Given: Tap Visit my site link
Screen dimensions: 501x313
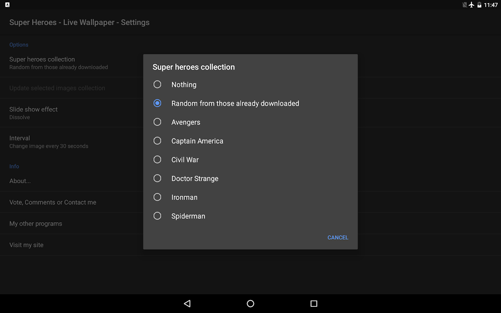Looking at the screenshot, I should coord(26,245).
